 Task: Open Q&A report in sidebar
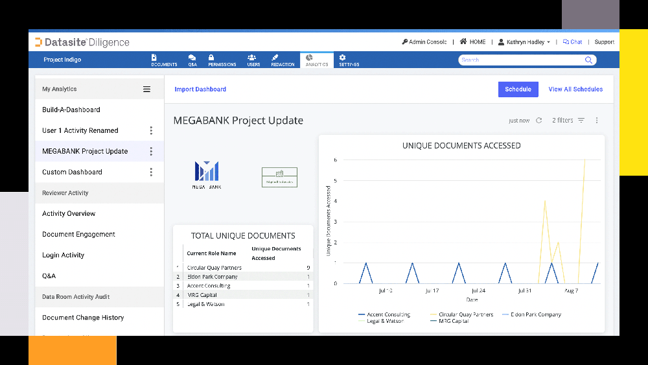(x=49, y=276)
